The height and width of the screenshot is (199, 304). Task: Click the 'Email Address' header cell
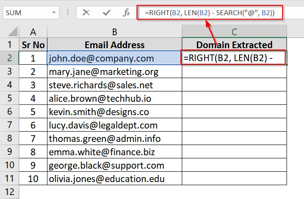click(115, 45)
